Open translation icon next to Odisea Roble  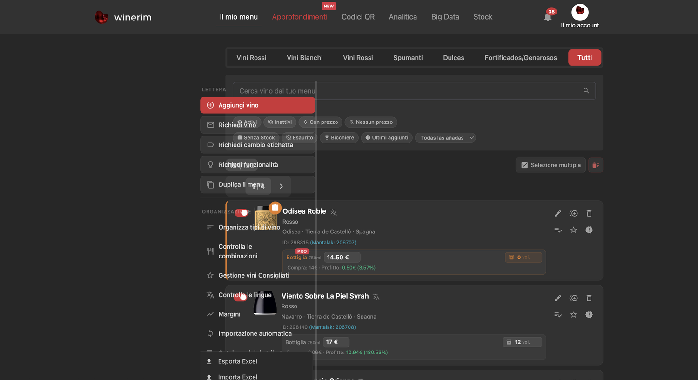click(334, 212)
